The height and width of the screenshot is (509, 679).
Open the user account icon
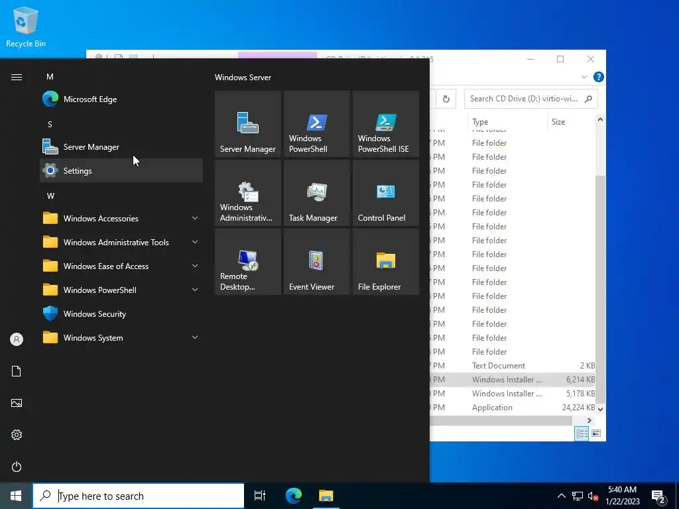pos(17,339)
